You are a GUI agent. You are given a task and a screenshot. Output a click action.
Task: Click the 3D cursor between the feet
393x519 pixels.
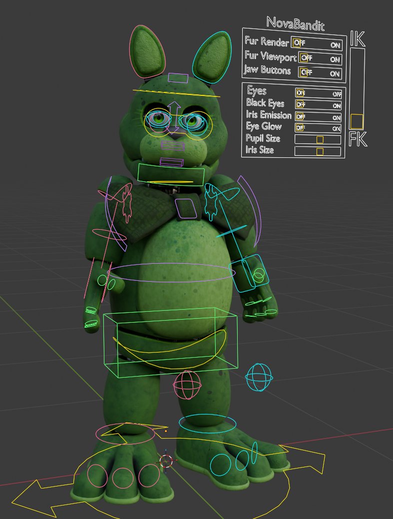tap(166, 461)
